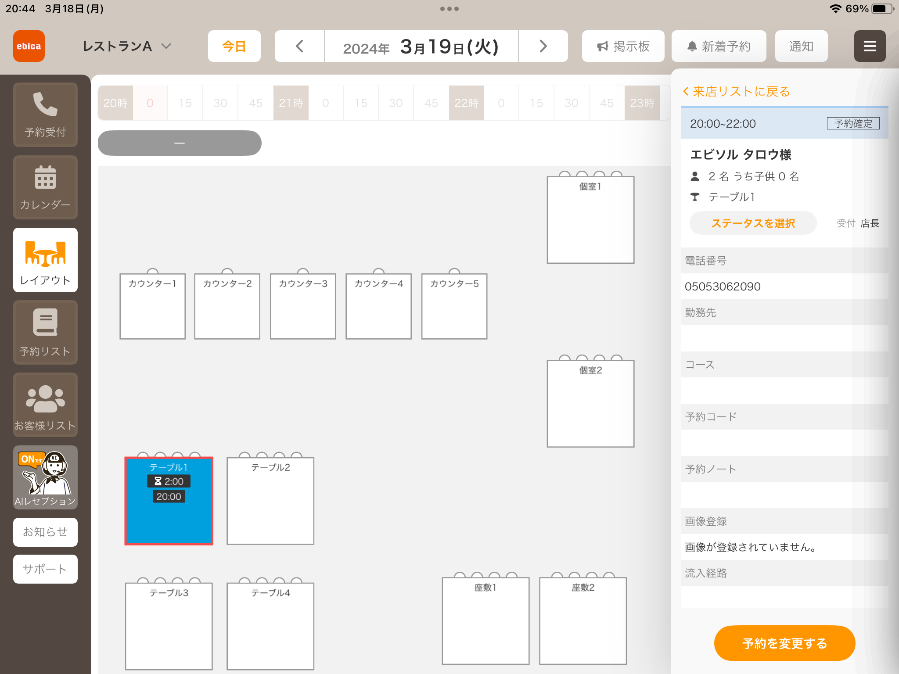Jump to 21時 on the timeline
Image resolution: width=899 pixels, height=674 pixels.
(291, 103)
